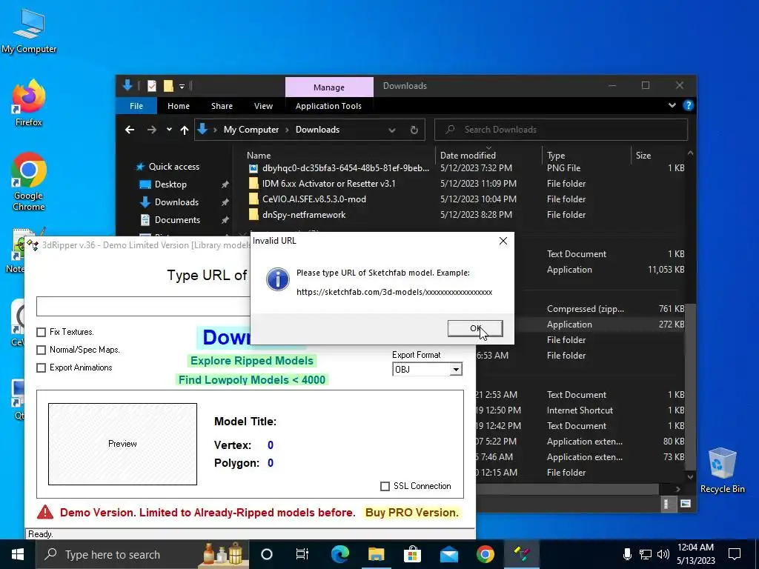Click the taskbar search box
The width and height of the screenshot is (759, 569).
[143, 554]
